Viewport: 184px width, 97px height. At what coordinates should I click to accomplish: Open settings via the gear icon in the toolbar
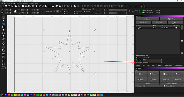coord(57,6)
